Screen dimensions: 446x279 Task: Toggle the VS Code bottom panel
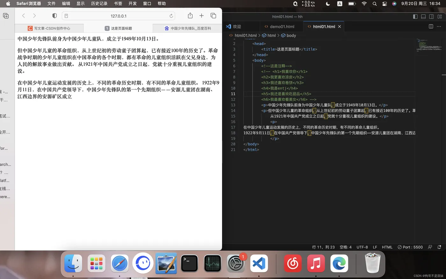coord(423,17)
